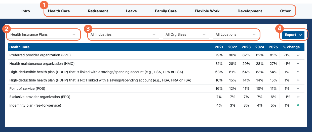Select the Flexible Work tab
This screenshot has height=132, width=312.
click(207, 11)
